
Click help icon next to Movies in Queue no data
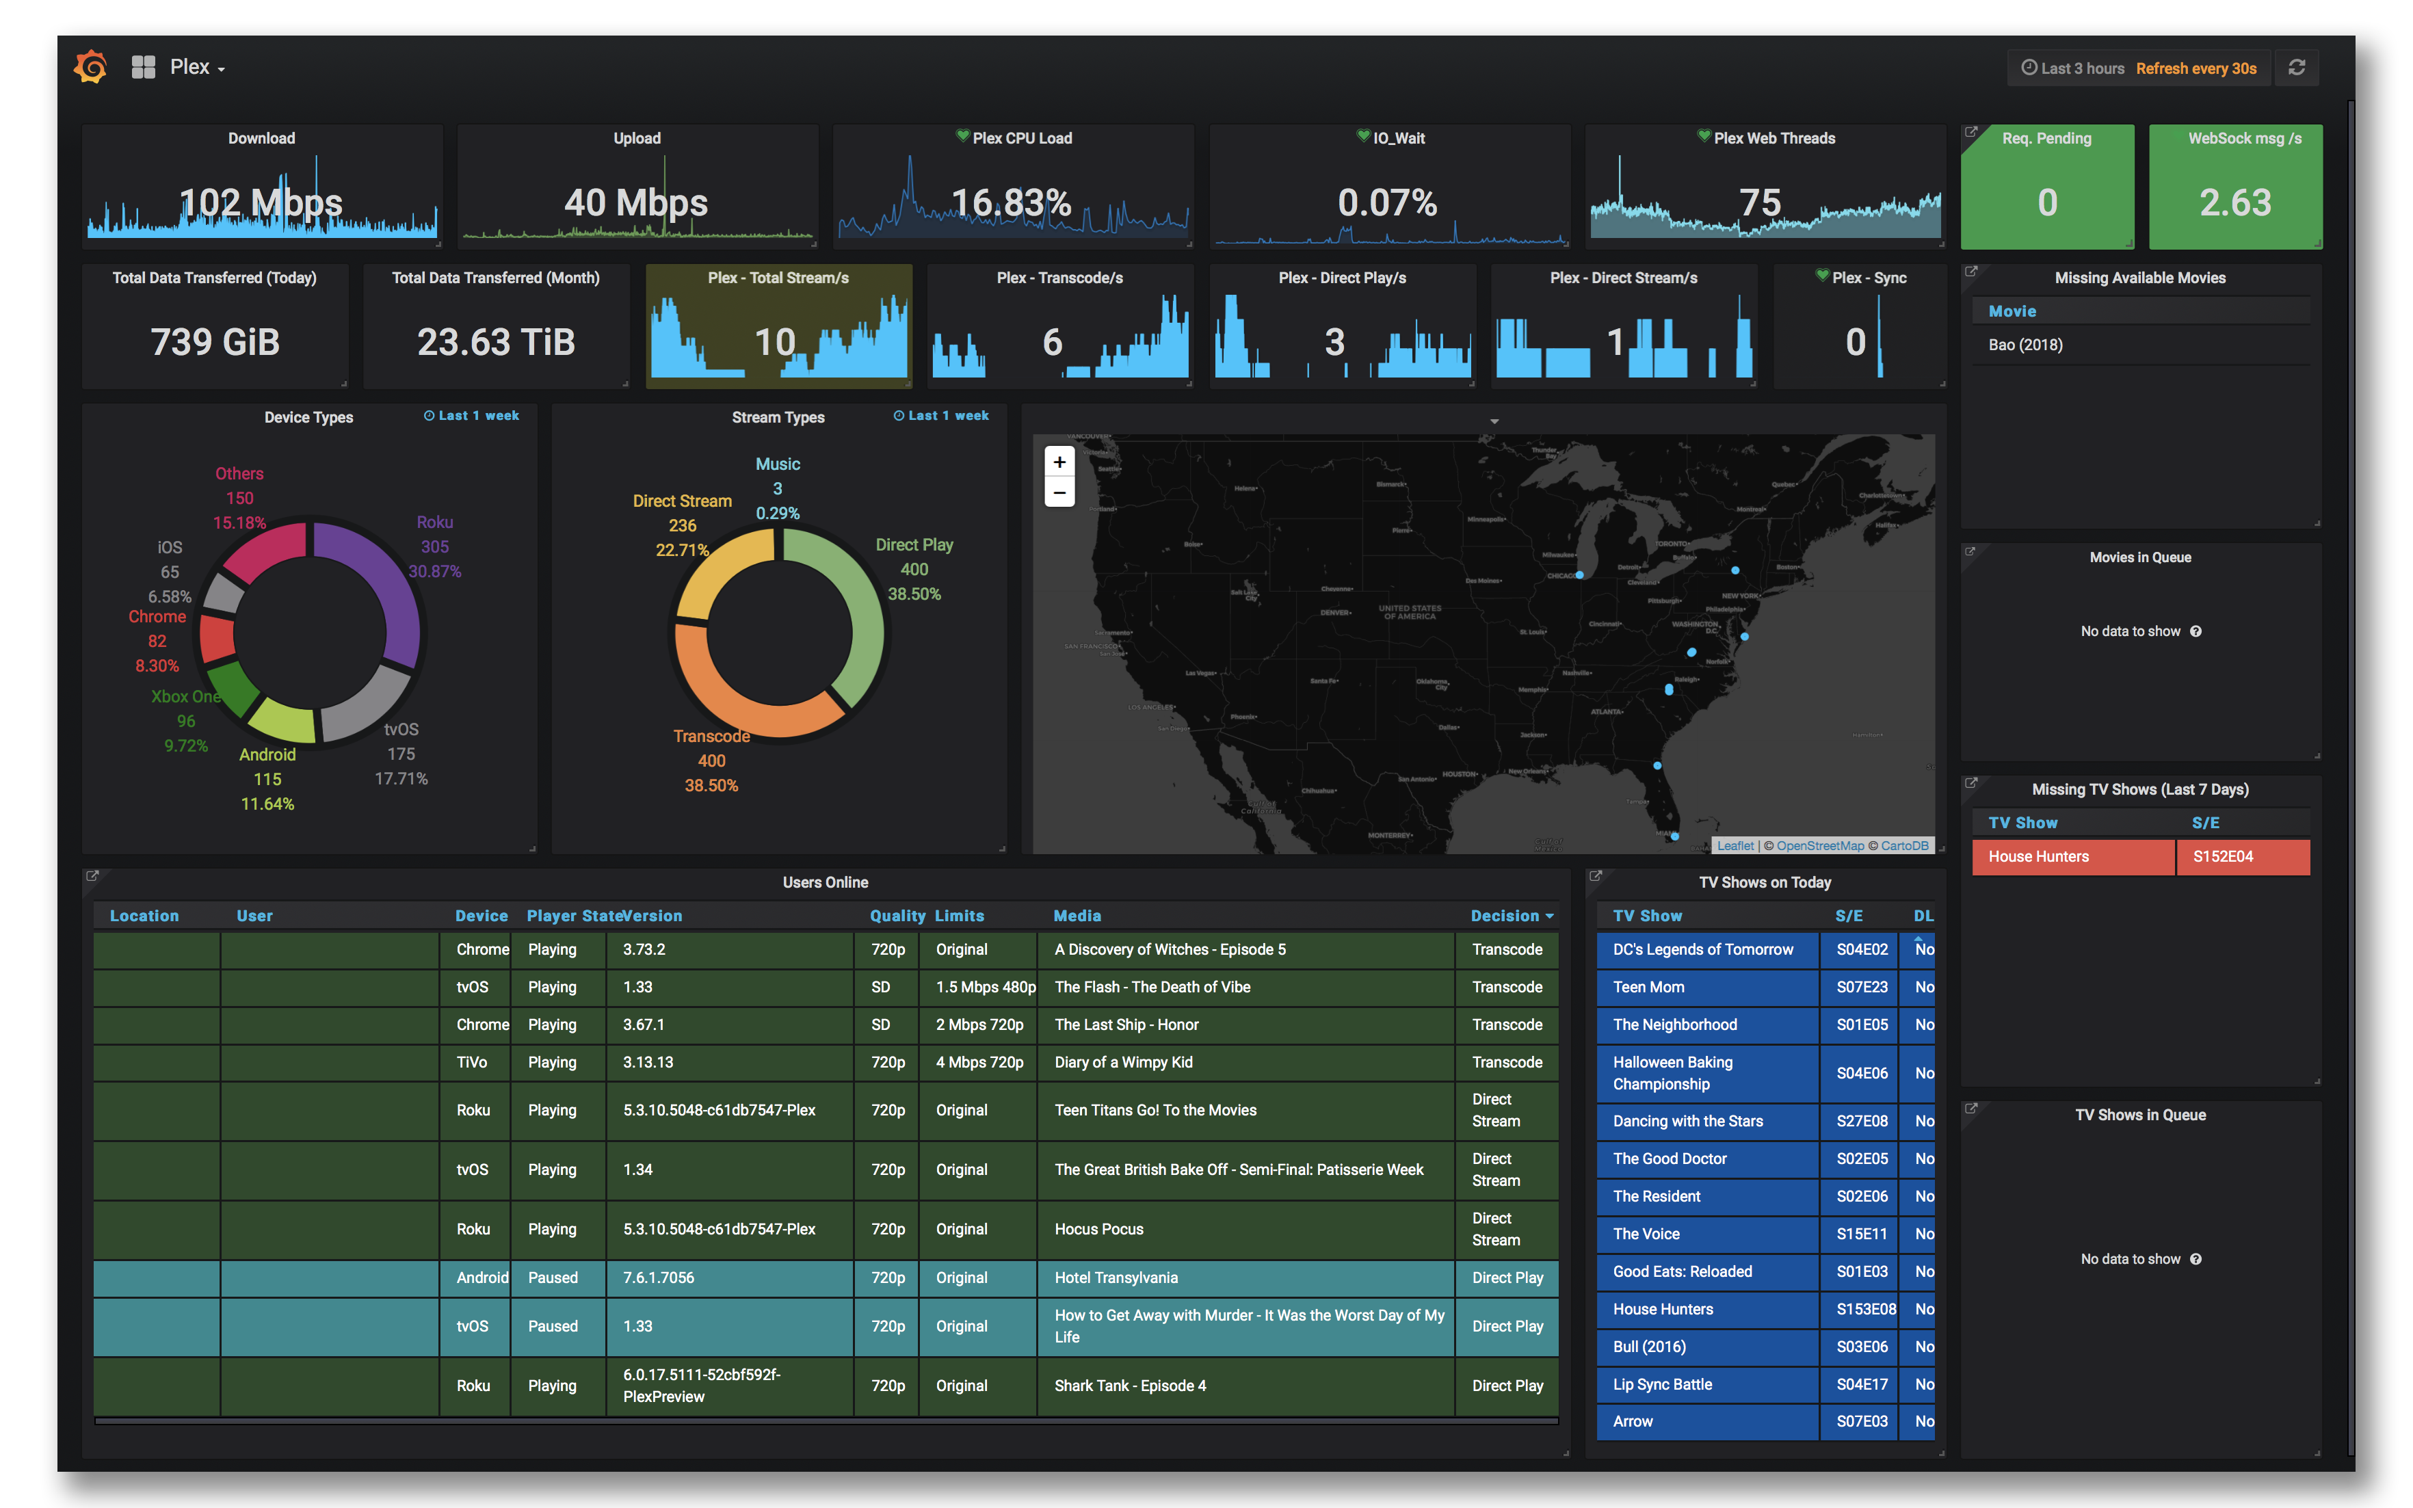point(2196,631)
